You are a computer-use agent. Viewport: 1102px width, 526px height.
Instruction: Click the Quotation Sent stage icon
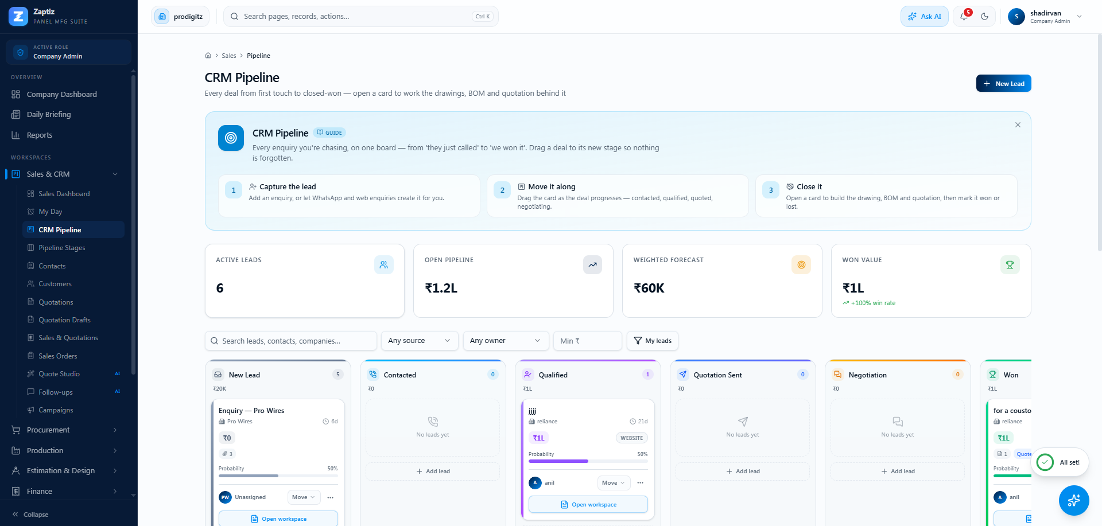682,375
